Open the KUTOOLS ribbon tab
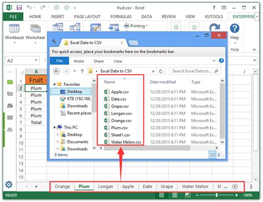This screenshot has height=202, width=263. pyautogui.click(x=214, y=17)
